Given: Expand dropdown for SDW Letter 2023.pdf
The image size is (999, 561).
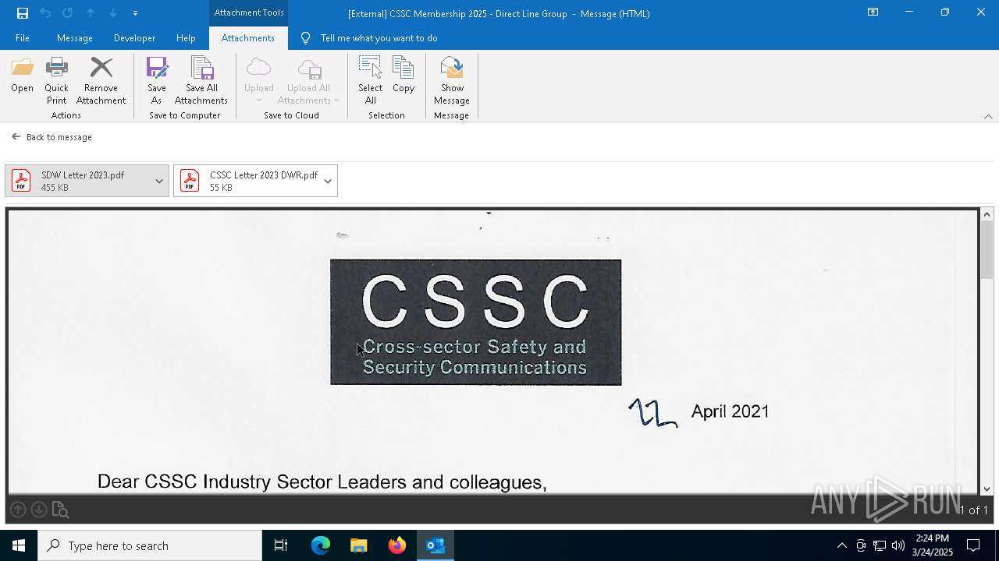Looking at the screenshot, I should point(159,181).
